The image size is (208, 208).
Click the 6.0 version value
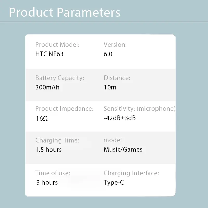click(108, 54)
